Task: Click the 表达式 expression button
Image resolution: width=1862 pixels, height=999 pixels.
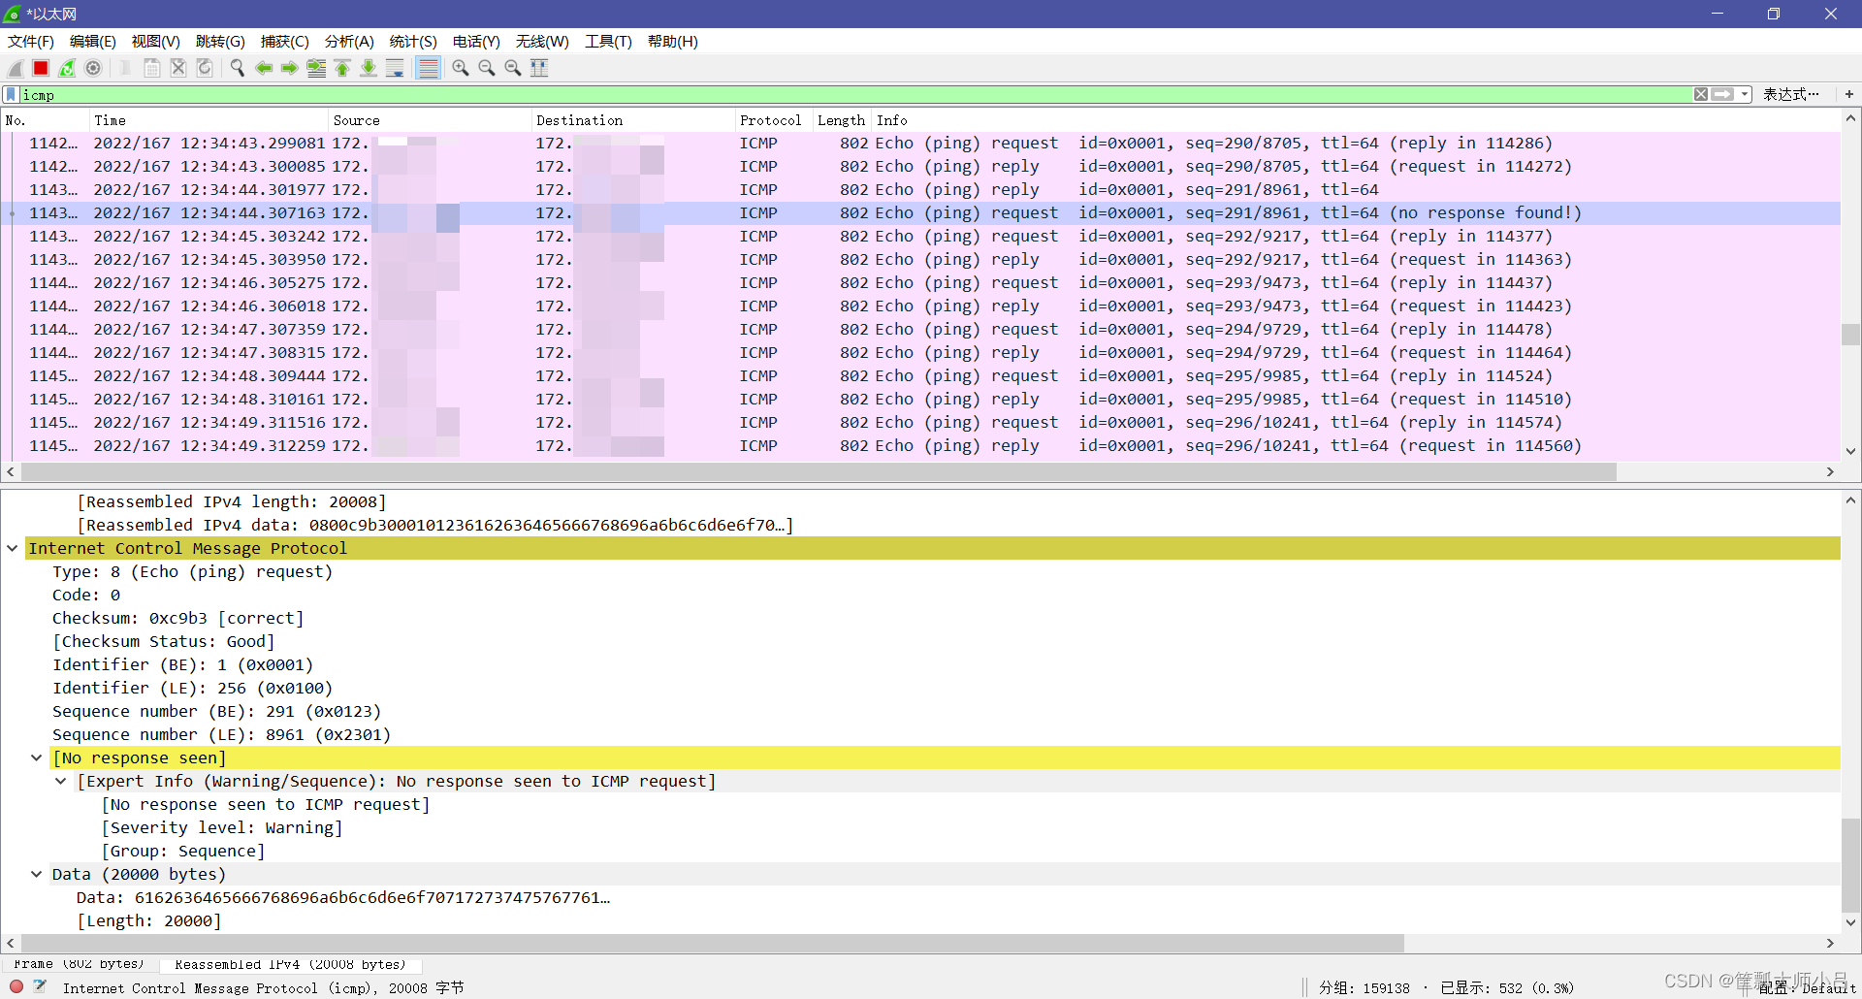Action: pos(1790,94)
